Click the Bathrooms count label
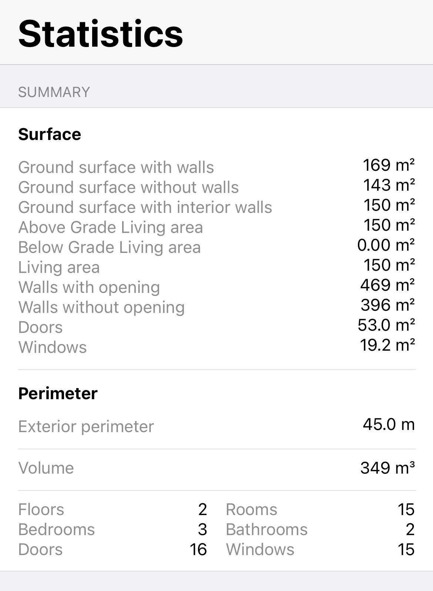This screenshot has height=591, width=433. click(266, 530)
